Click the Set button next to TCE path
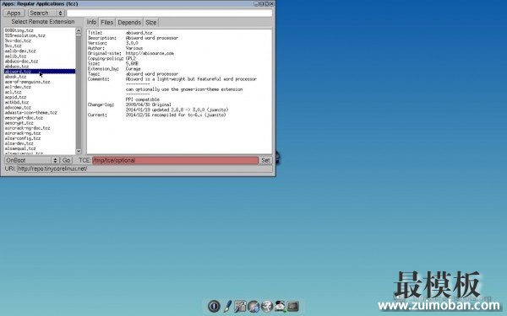This screenshot has width=507, height=316. pos(266,160)
